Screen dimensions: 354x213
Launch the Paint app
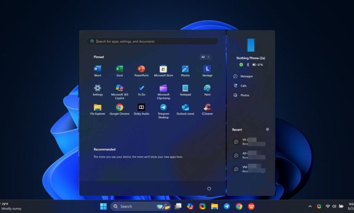tap(207, 90)
